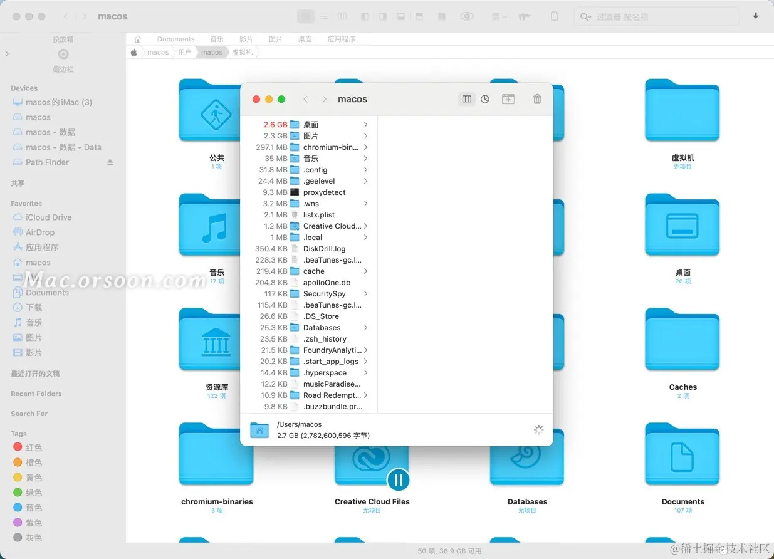Expand the SecuritySpy row chevron
Viewport: 774px width, 559px height.
[365, 294]
